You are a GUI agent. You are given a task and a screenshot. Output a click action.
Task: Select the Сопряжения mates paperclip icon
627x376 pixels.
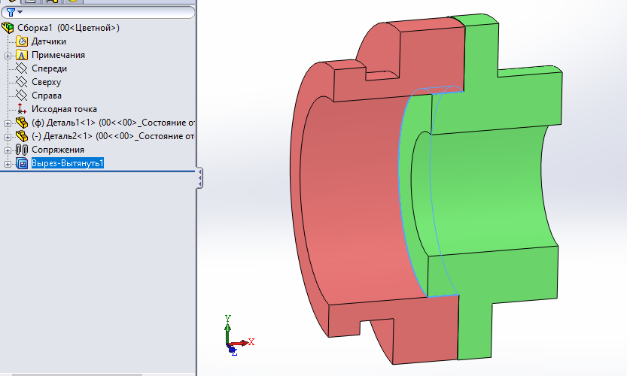click(22, 150)
